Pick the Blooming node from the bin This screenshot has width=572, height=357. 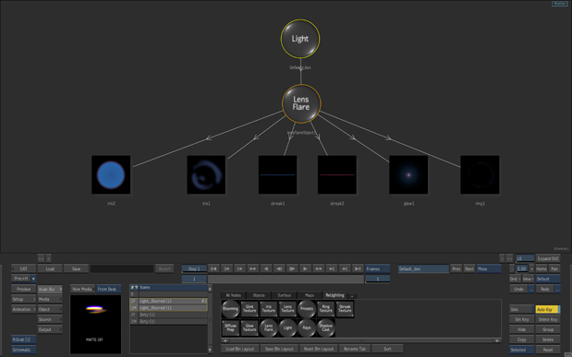pos(230,309)
